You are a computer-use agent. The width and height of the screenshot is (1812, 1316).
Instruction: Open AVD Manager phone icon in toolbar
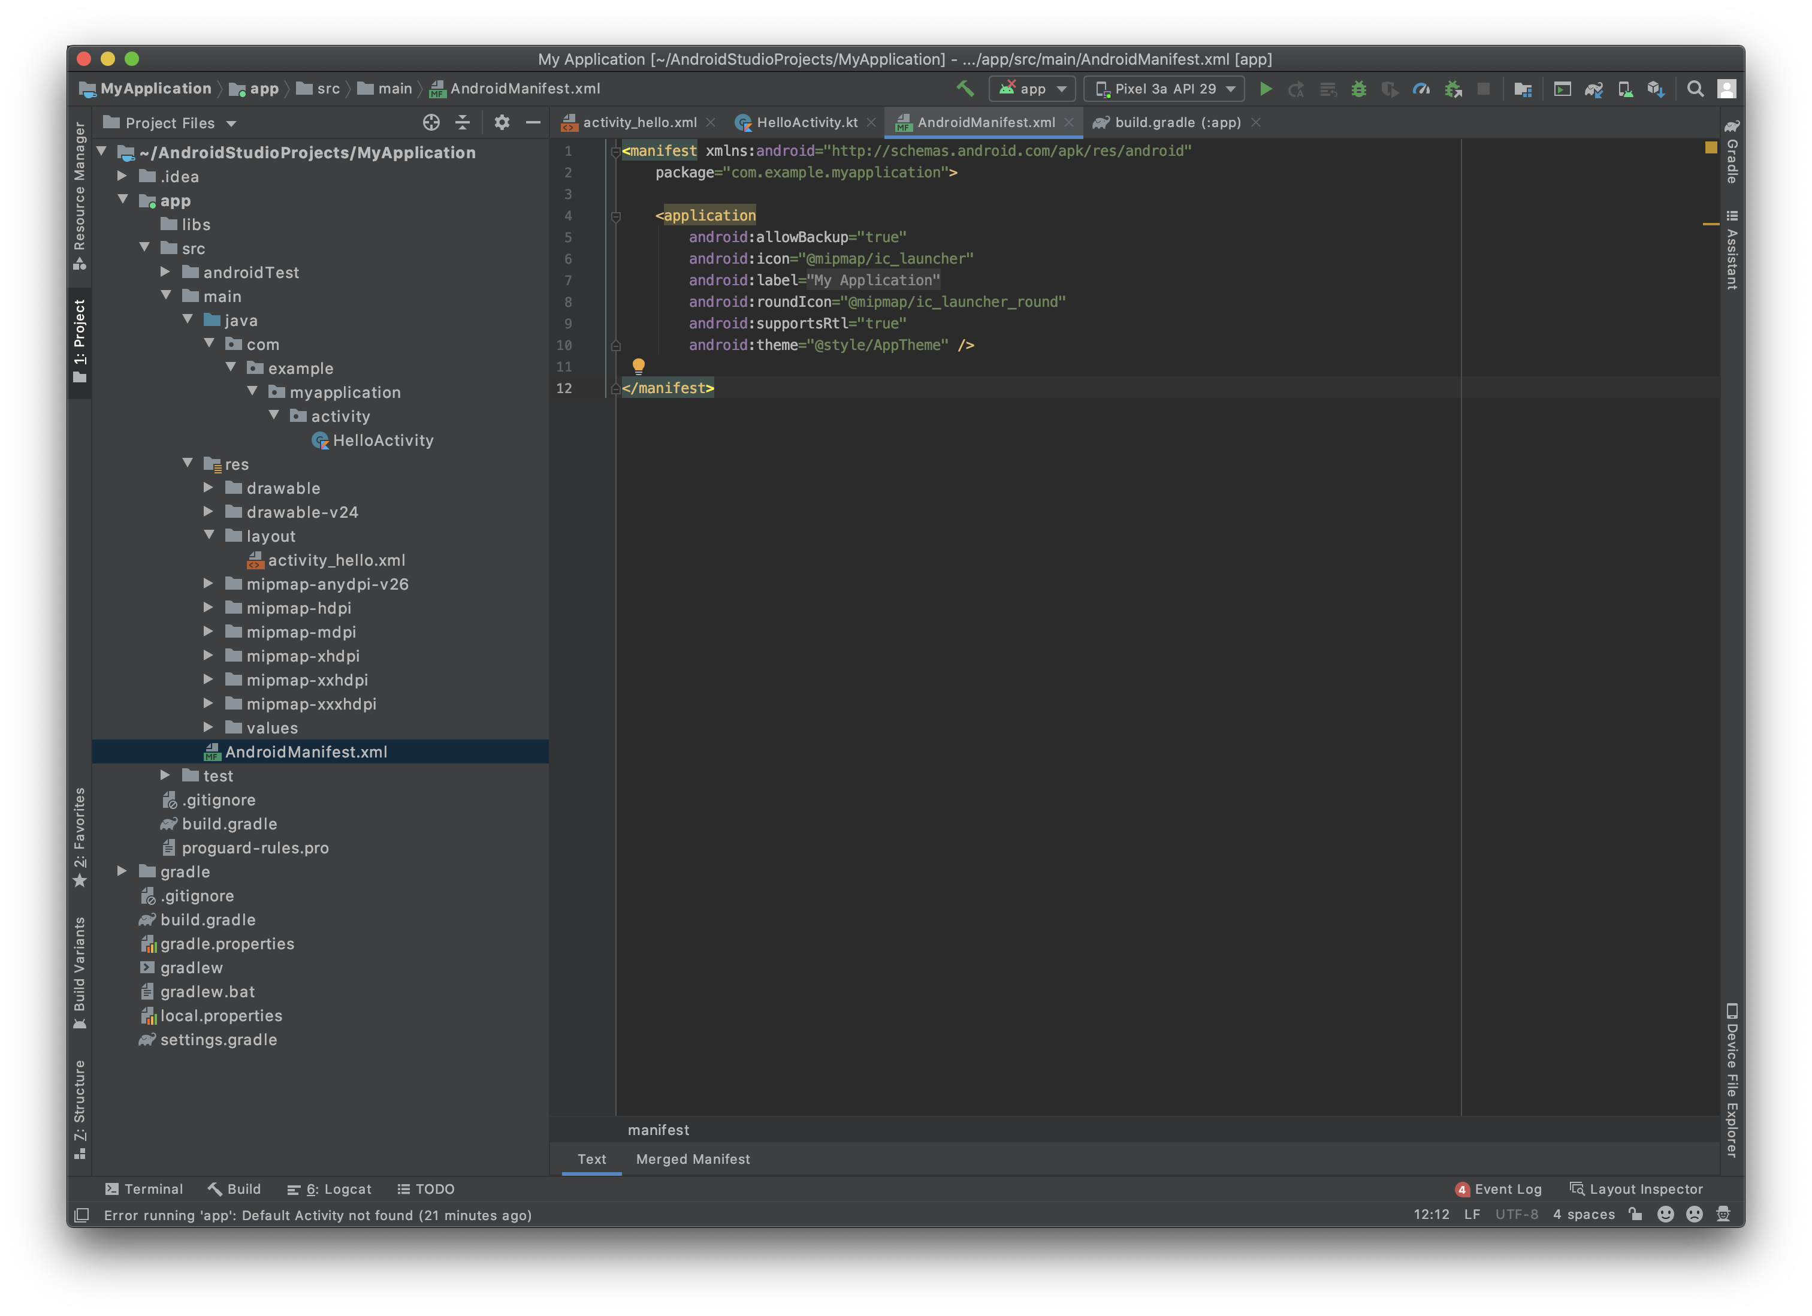1625,89
